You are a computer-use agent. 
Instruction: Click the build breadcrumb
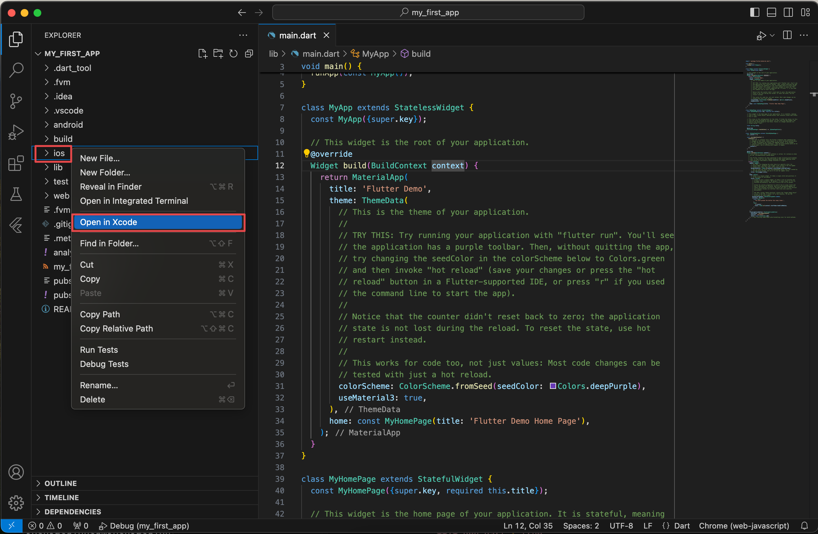click(416, 54)
